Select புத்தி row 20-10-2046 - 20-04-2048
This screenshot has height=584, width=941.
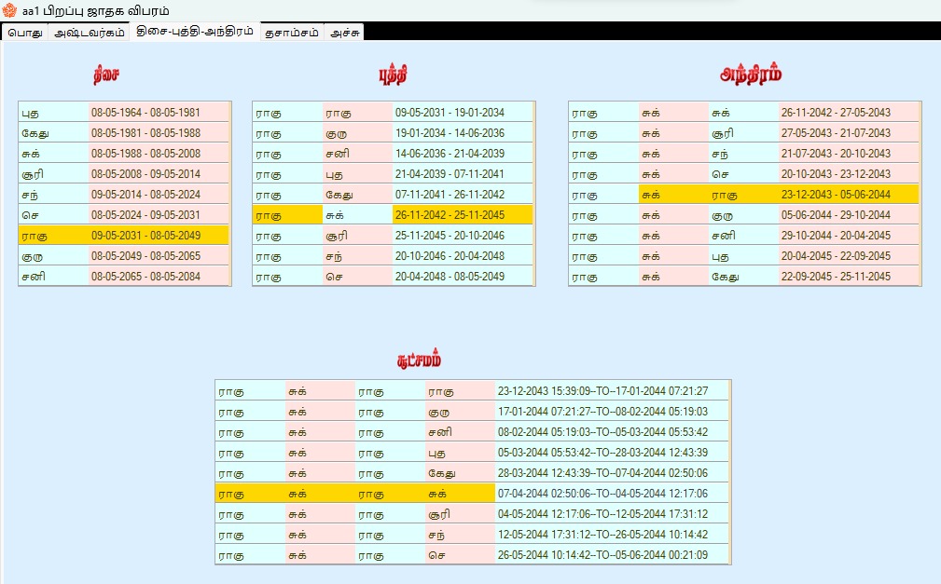[x=393, y=256]
